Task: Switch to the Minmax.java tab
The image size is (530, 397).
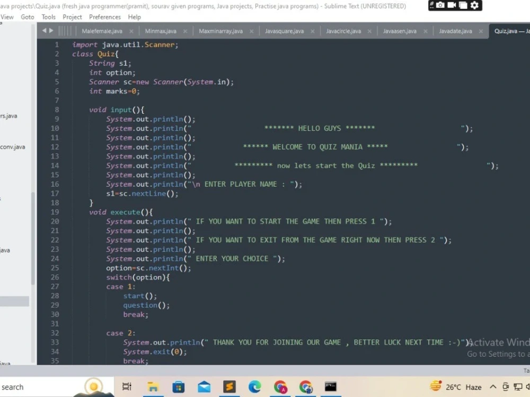Action: click(x=161, y=31)
